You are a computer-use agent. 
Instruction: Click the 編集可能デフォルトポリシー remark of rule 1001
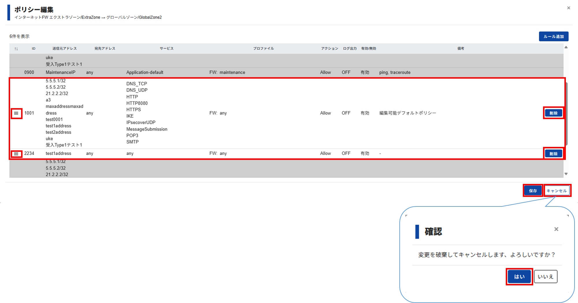pos(407,113)
